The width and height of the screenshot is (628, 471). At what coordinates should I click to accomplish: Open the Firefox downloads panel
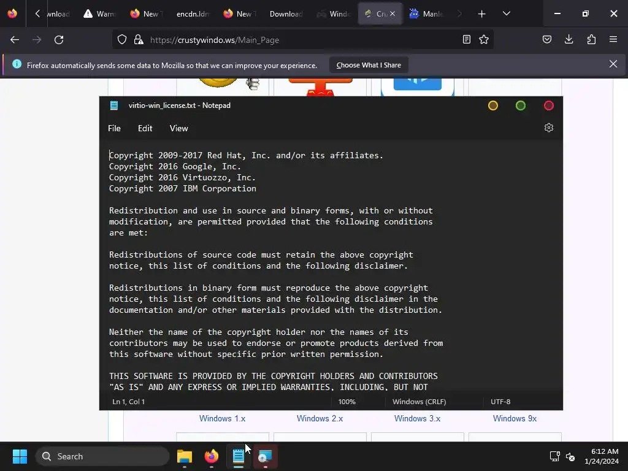(x=569, y=39)
